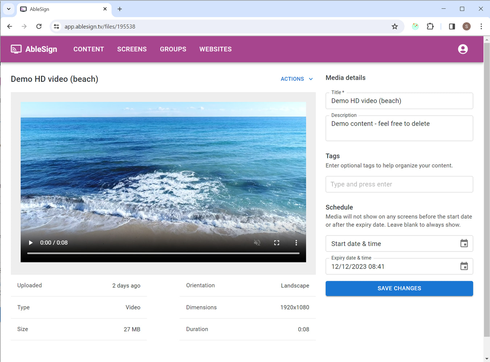Click the Save Changes button
This screenshot has height=362, width=490.
click(399, 288)
